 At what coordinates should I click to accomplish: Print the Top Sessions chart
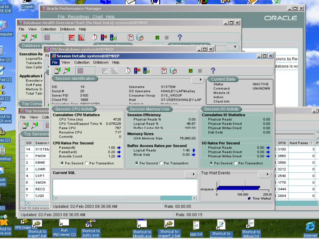25,125
